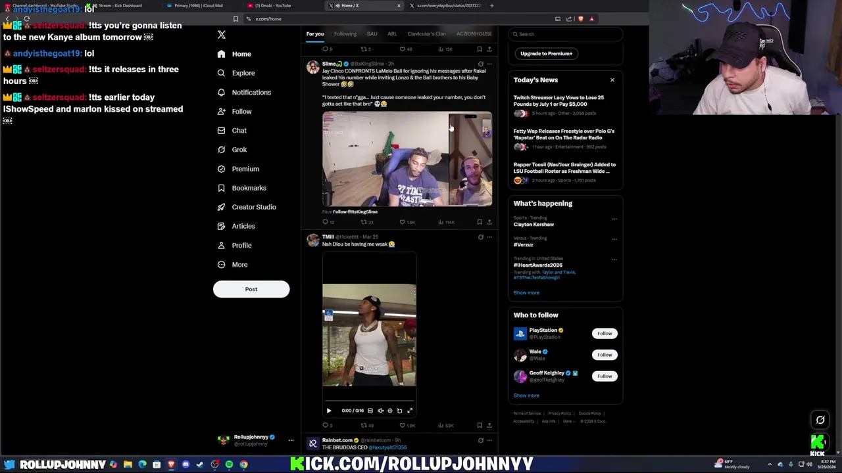This screenshot has width=842, height=473.
Task: Repost the Slime tweet
Action: [367, 222]
